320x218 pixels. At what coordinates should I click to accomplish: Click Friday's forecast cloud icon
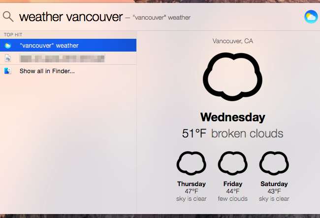(233, 163)
